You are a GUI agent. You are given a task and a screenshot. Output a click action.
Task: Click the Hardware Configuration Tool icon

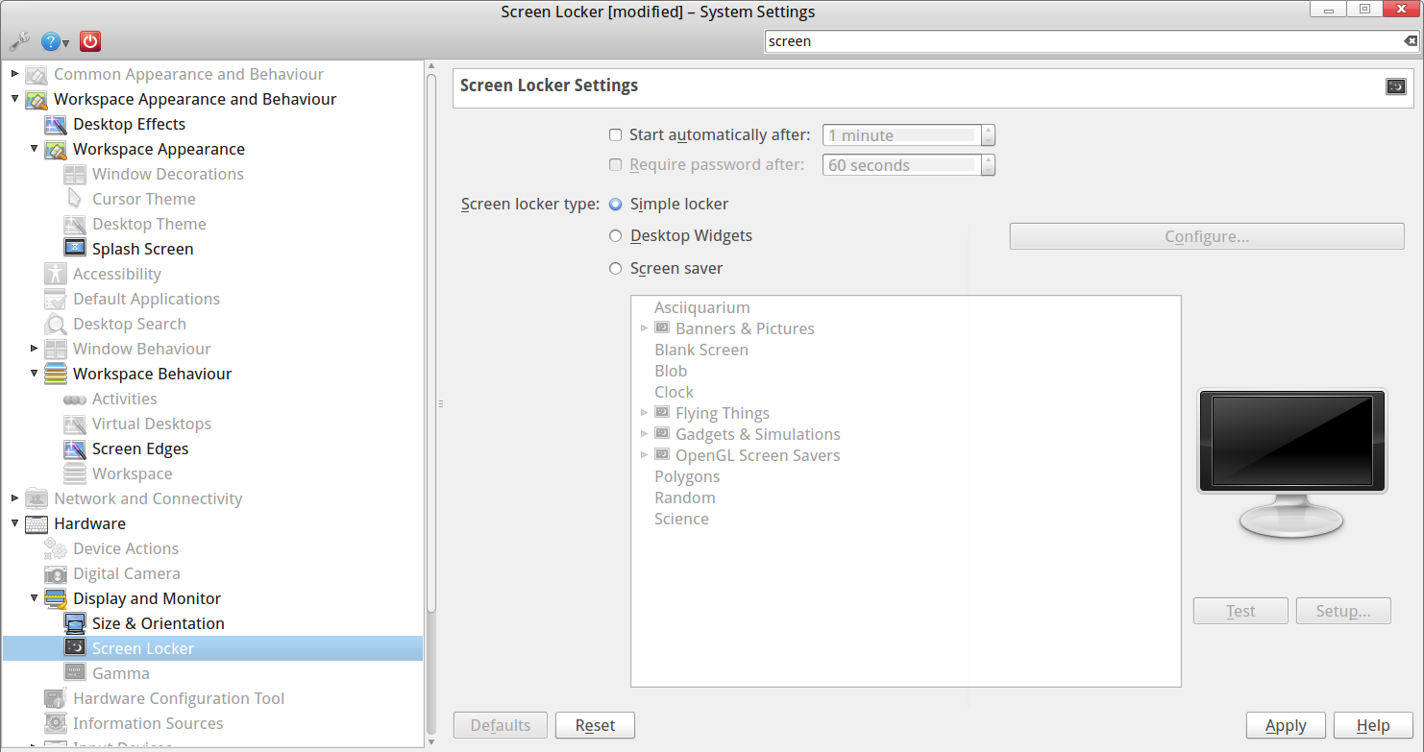pyautogui.click(x=56, y=698)
